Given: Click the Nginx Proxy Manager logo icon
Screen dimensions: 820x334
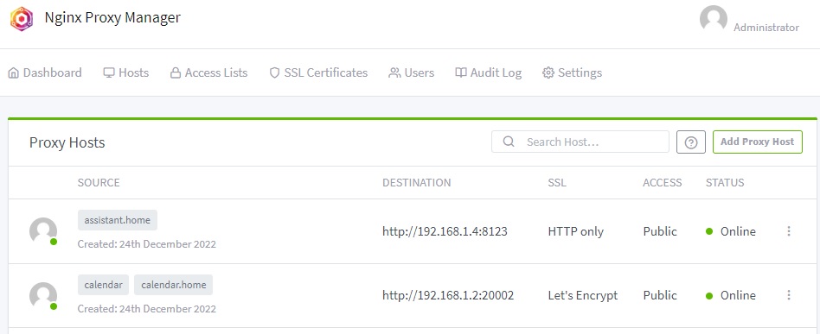Looking at the screenshot, I should pos(22,19).
